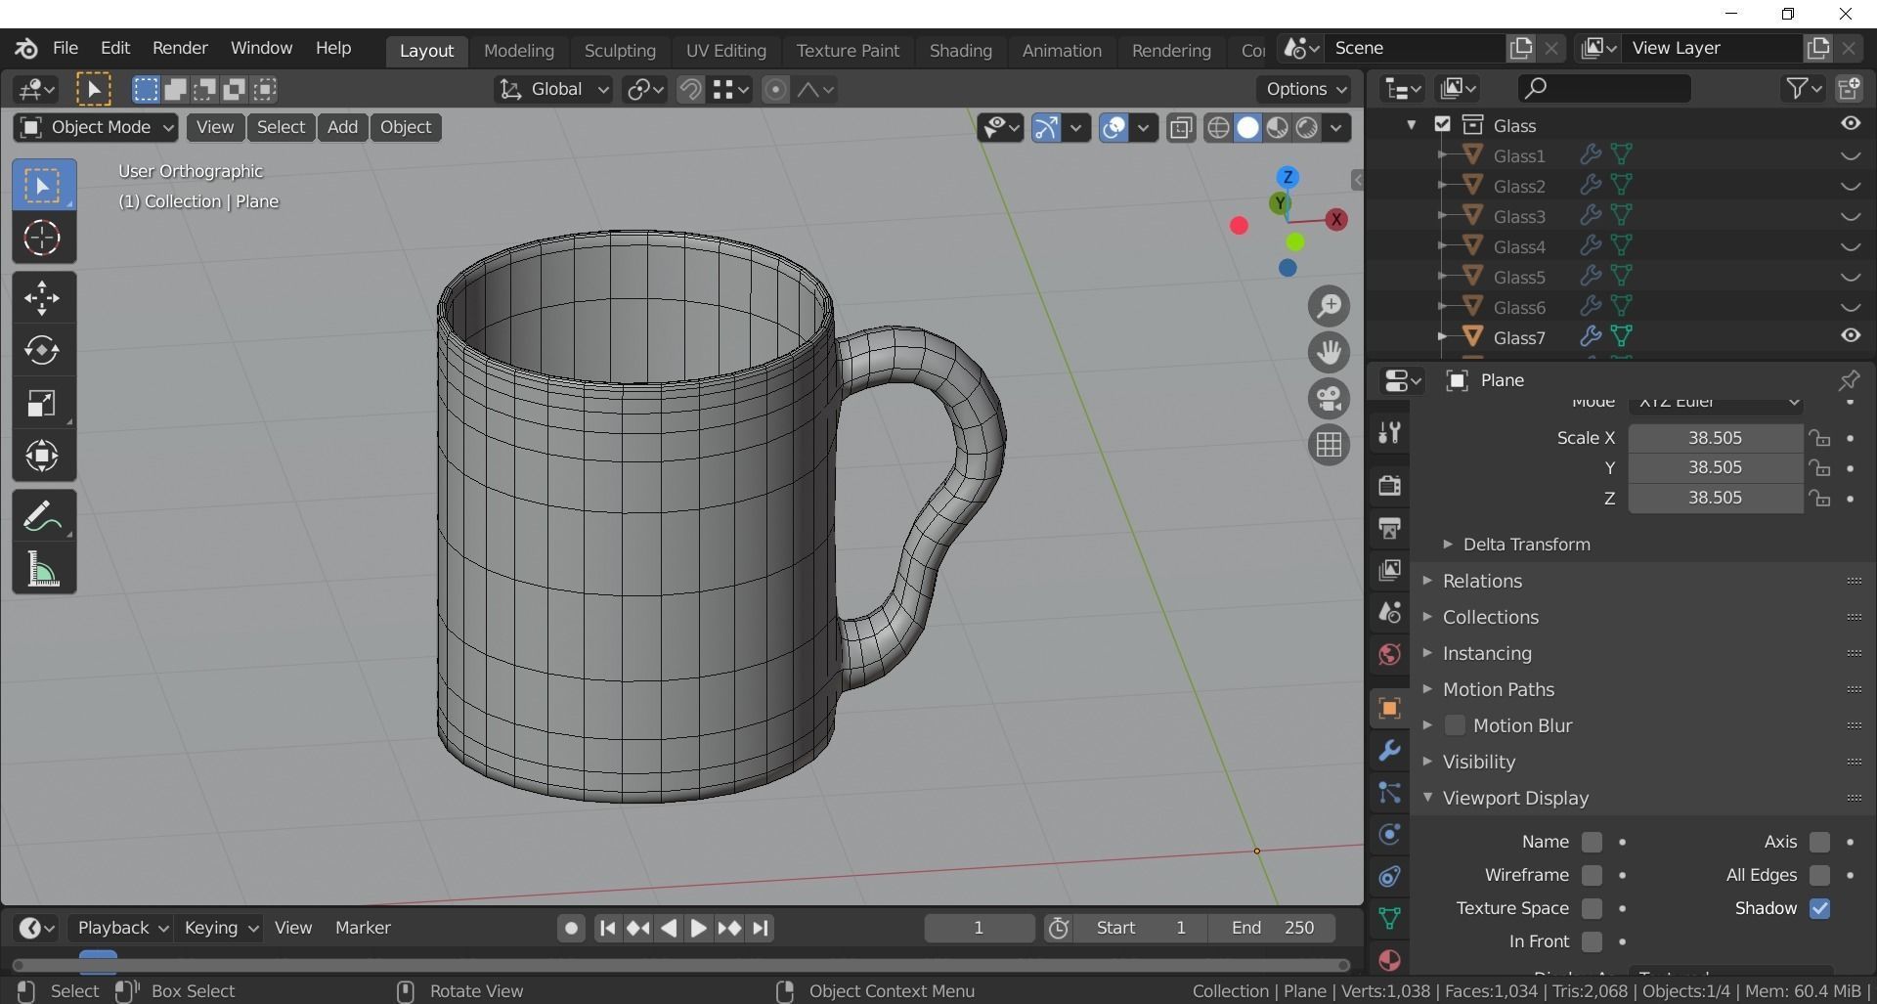The height and width of the screenshot is (1004, 1877).
Task: Hide the Glass7 object in outliner
Action: pyautogui.click(x=1850, y=336)
